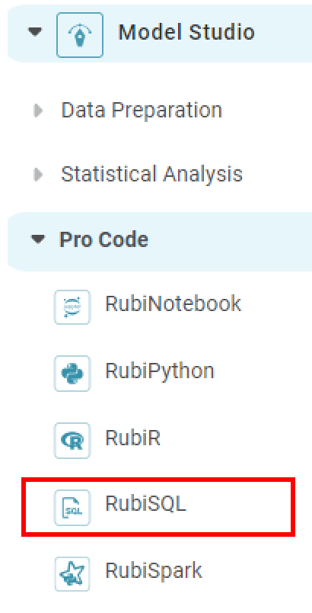Viewport: 312px width, 613px height.
Task: Select the Model Studio heading text
Action: pyautogui.click(x=186, y=32)
